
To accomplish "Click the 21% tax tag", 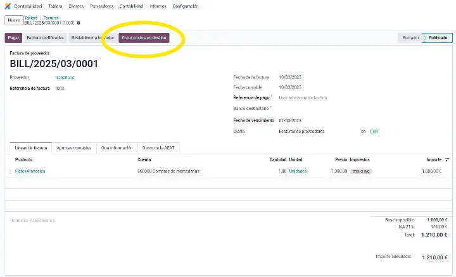I will pyautogui.click(x=361, y=171).
